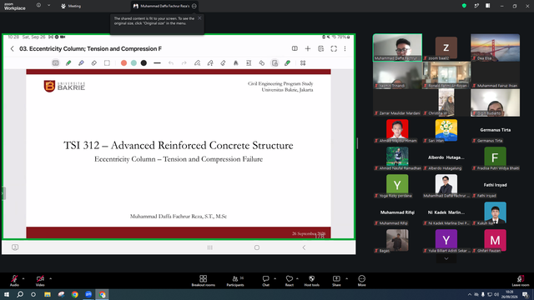Click the purple Y avatar of Yulia Billiart
534x300 pixels.
tap(446, 240)
